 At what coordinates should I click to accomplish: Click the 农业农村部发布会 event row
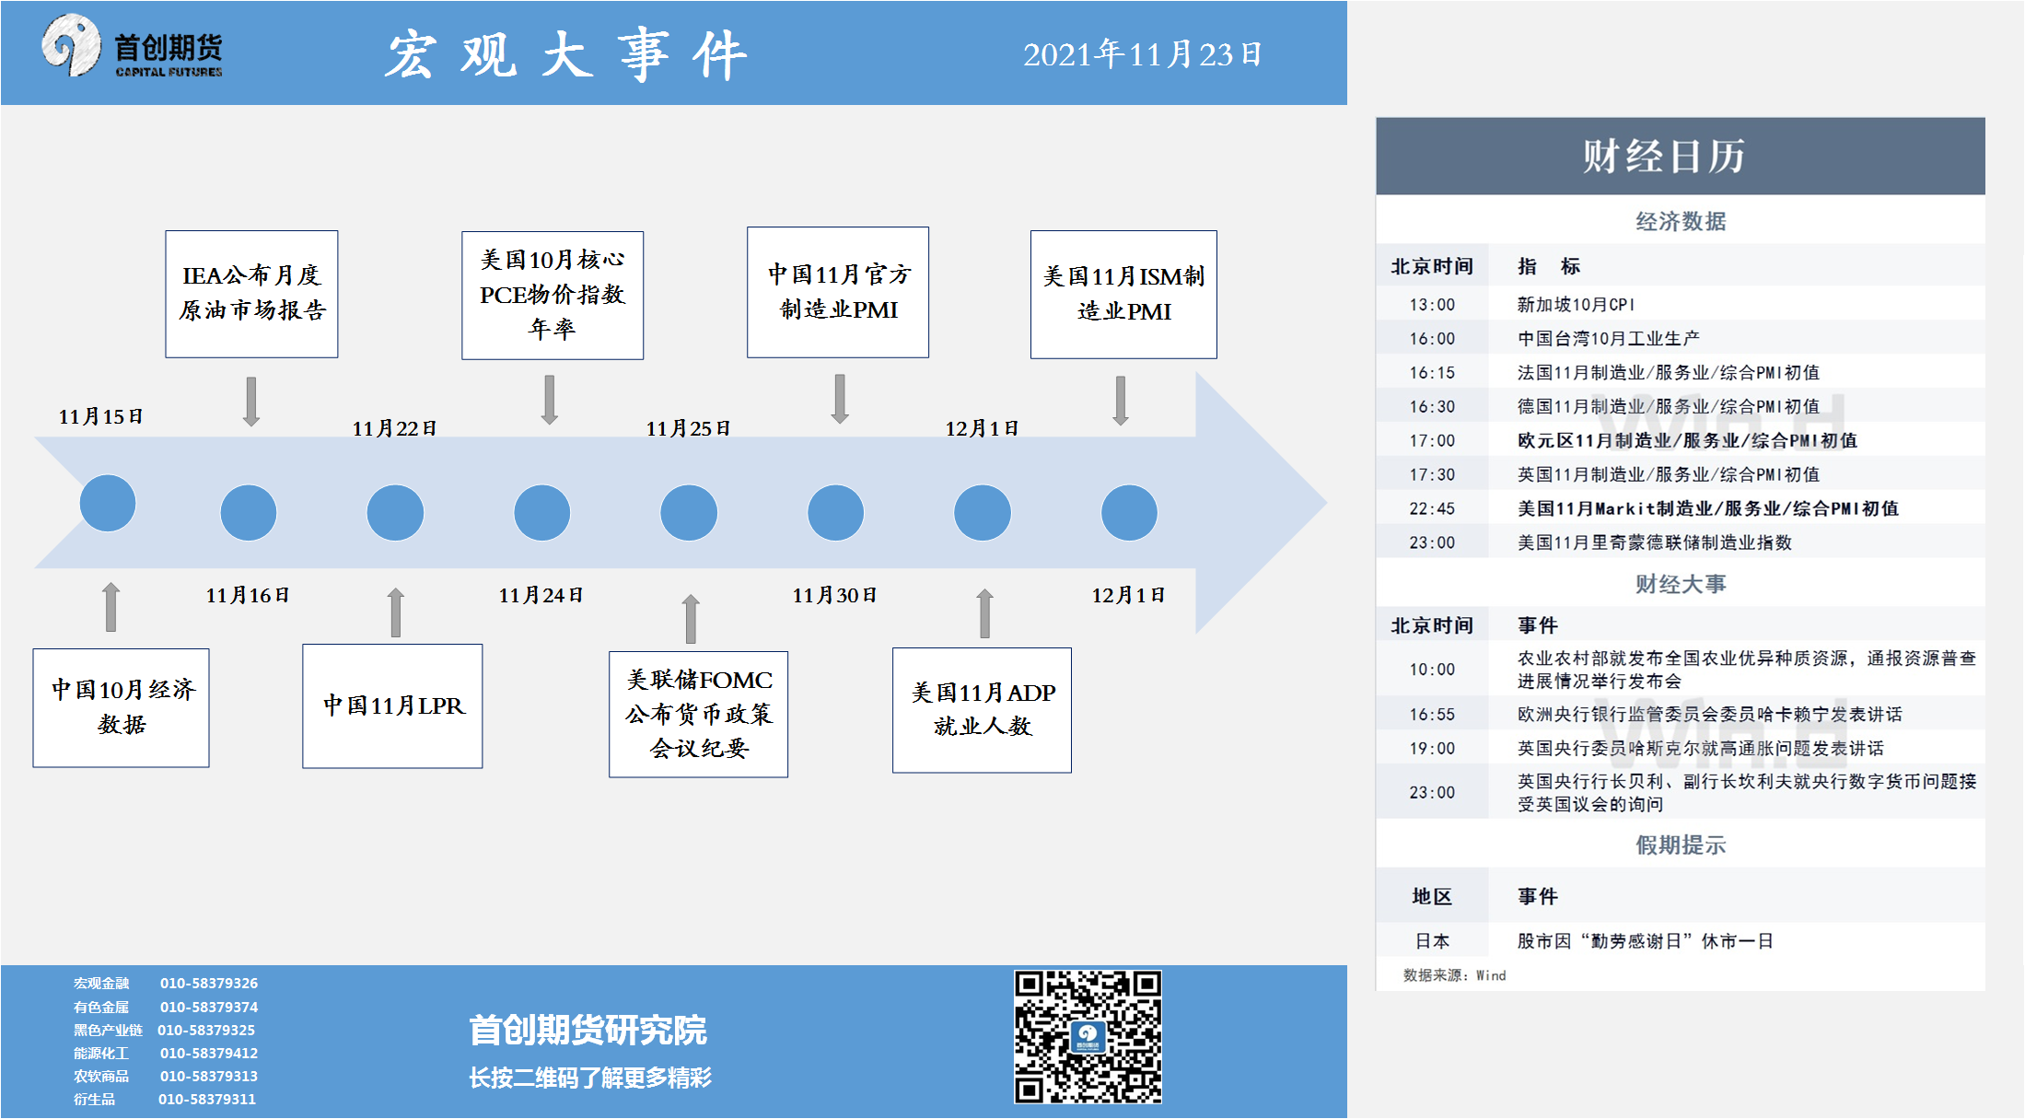(x=1681, y=670)
